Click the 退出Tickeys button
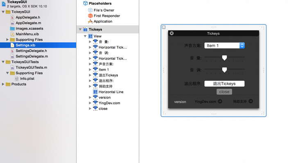The image size is (307, 163). pos(224,84)
